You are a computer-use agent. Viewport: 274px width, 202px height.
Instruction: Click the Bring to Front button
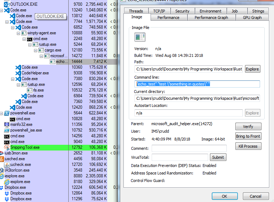click(x=248, y=136)
